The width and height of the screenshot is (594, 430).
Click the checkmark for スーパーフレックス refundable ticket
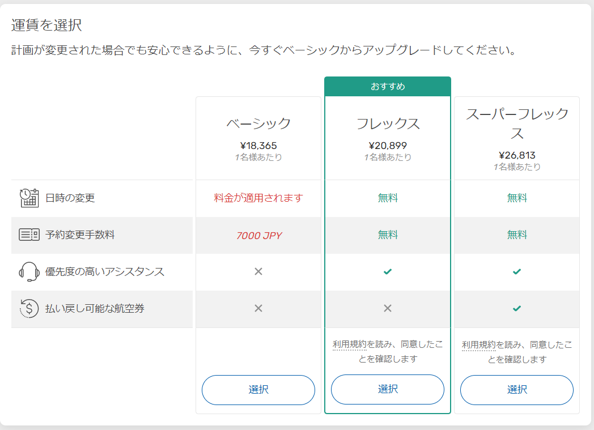click(517, 309)
